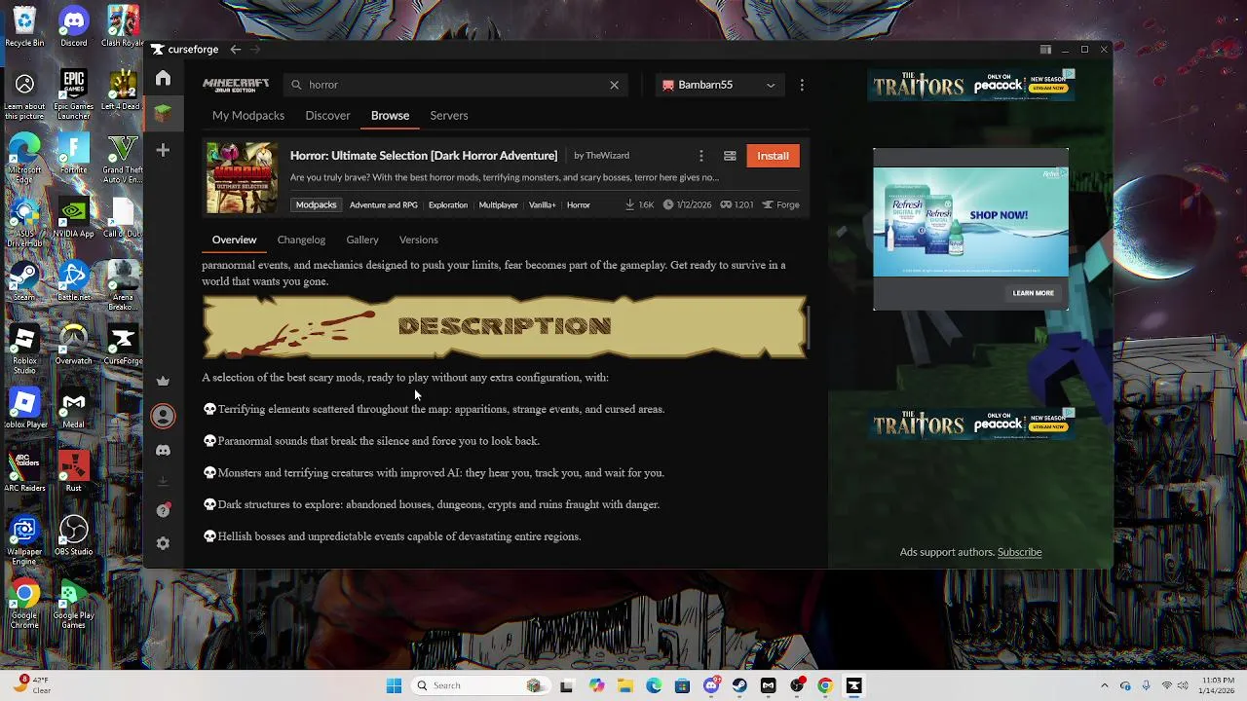Open the modpack's three-dot options menu
1247x701 pixels.
click(700, 156)
